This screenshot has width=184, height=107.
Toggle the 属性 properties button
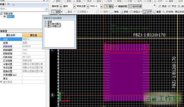coord(109,6)
